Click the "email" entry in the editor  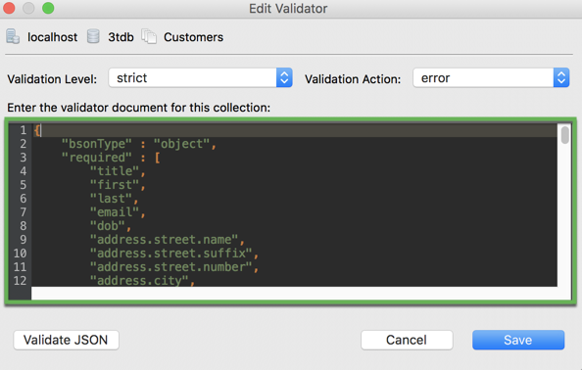(115, 212)
